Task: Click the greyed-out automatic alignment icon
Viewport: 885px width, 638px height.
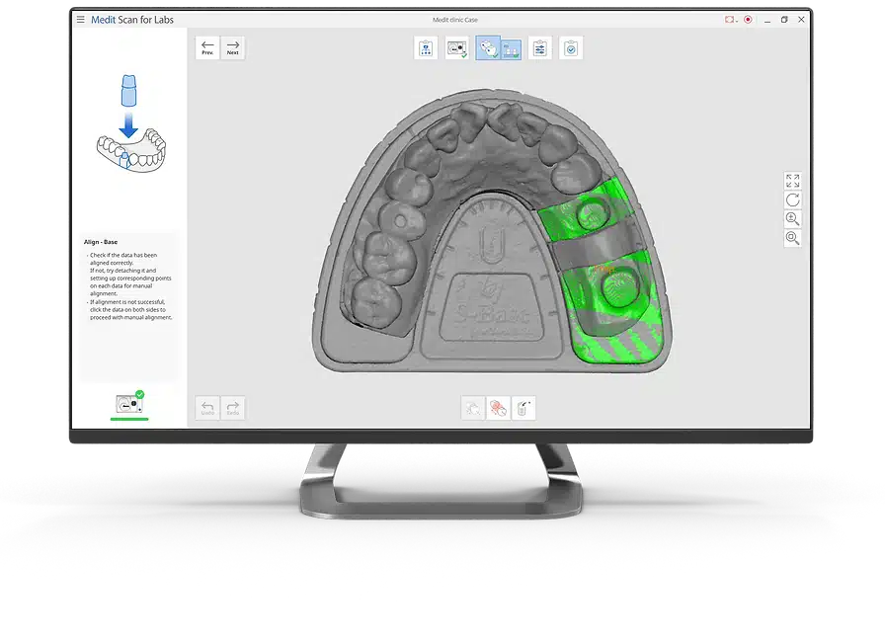Action: (473, 408)
